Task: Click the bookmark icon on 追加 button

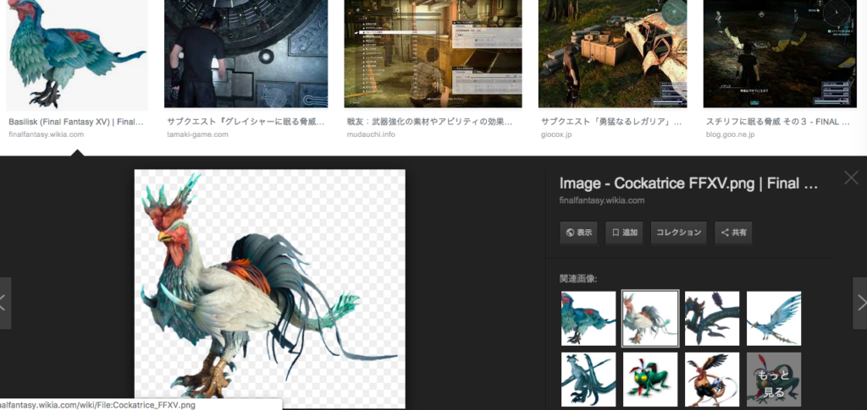Action: 616,232
